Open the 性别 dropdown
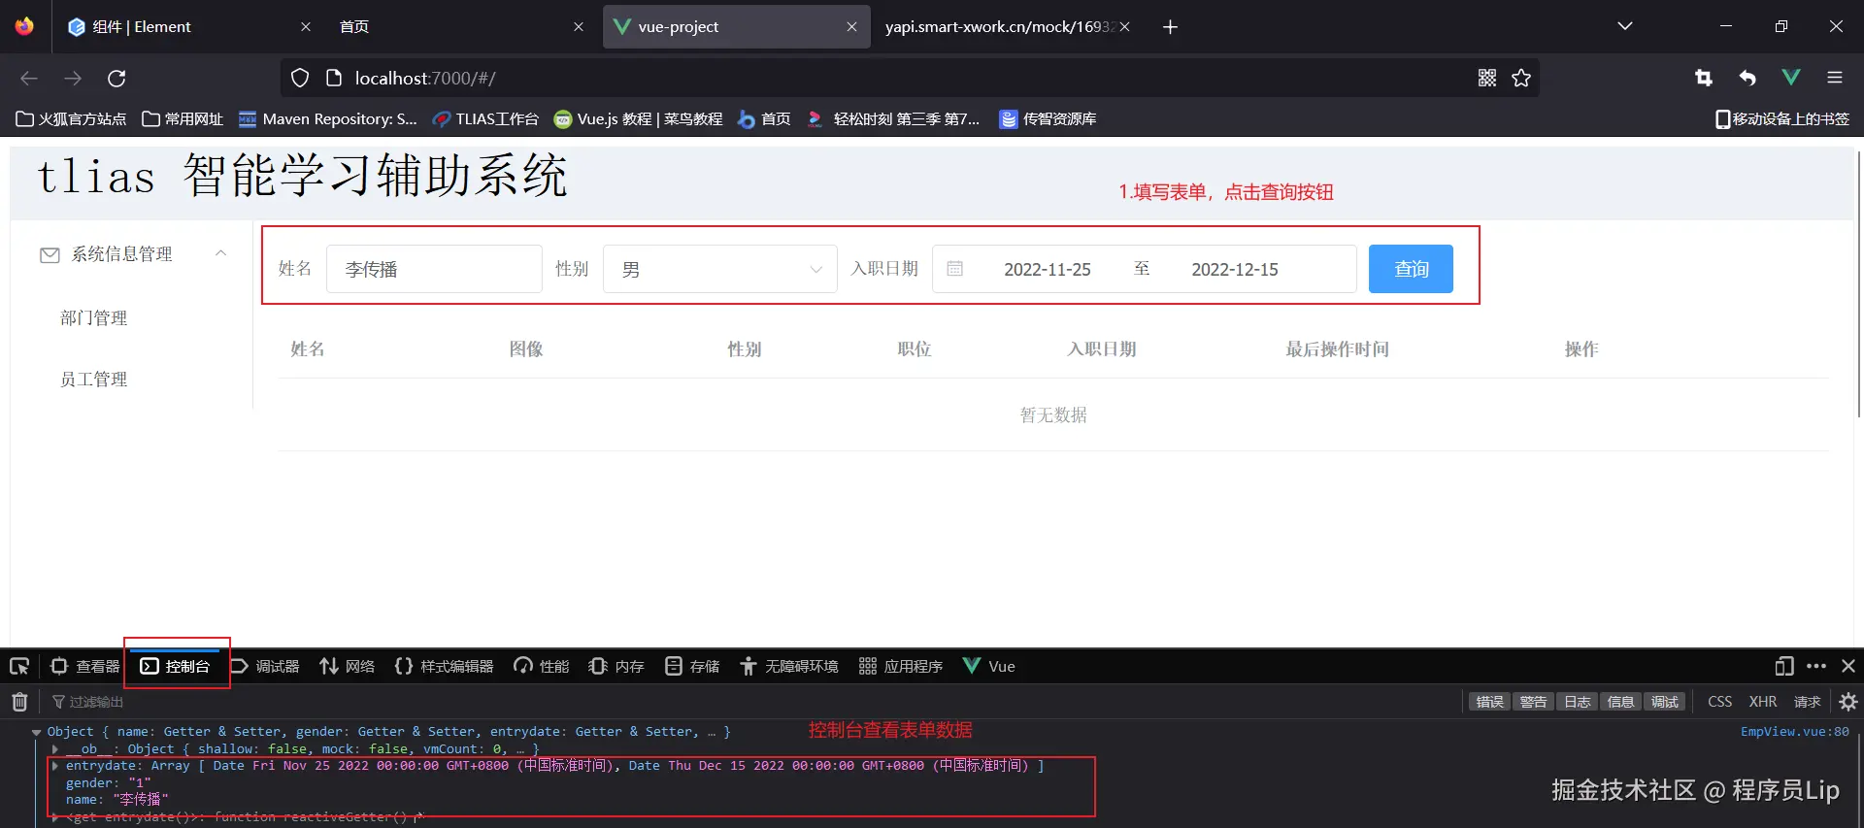This screenshot has width=1864, height=828. 720,269
